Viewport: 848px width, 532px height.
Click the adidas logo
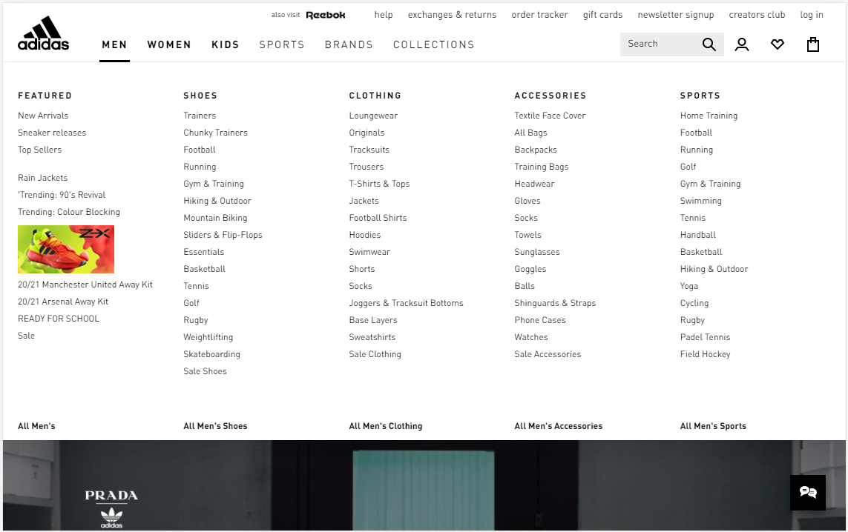pos(43,33)
